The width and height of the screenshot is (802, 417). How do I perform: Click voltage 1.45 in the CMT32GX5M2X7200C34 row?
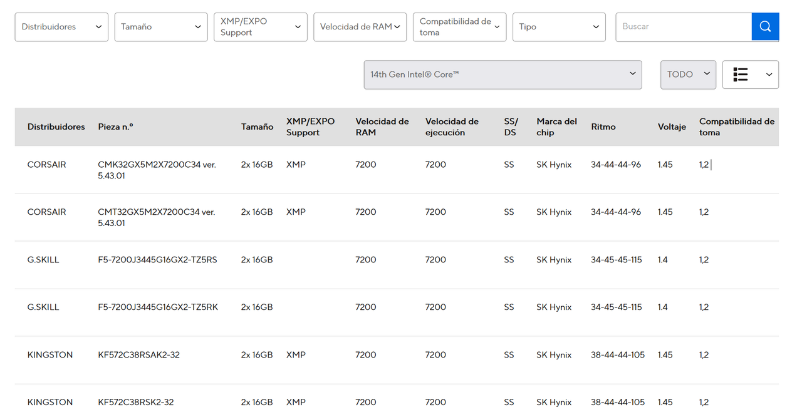pyautogui.click(x=665, y=212)
